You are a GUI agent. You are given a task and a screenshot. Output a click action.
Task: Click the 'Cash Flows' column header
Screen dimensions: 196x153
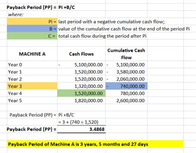point(81,54)
